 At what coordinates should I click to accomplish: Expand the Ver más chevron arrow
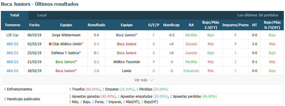click(x=152, y=80)
